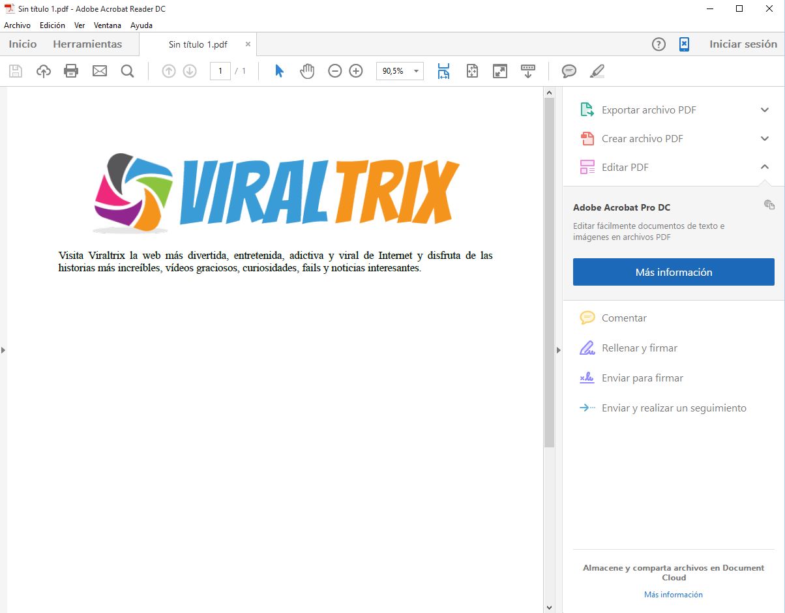Send the file by email with the envelope icon
This screenshot has height=613, width=785.
click(x=99, y=71)
